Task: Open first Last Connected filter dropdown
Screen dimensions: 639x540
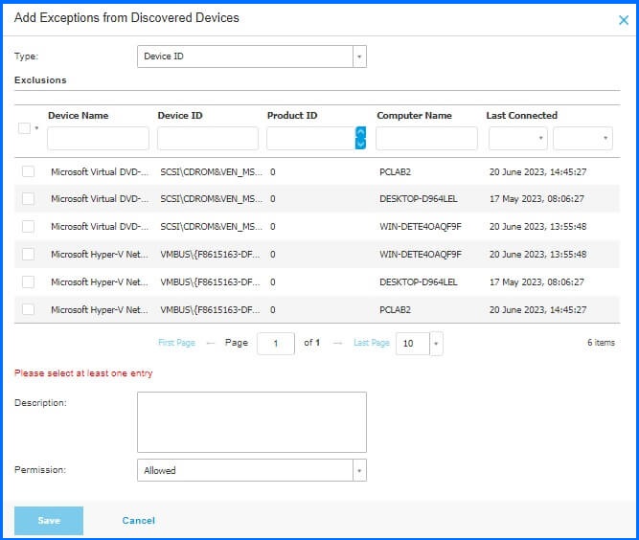Action: (x=518, y=139)
